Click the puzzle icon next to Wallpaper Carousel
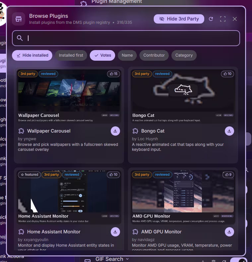The height and width of the screenshot is (262, 252). [21, 131]
